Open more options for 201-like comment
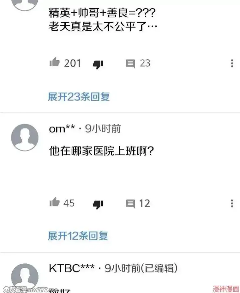The height and width of the screenshot is (293, 240). click(232, 63)
